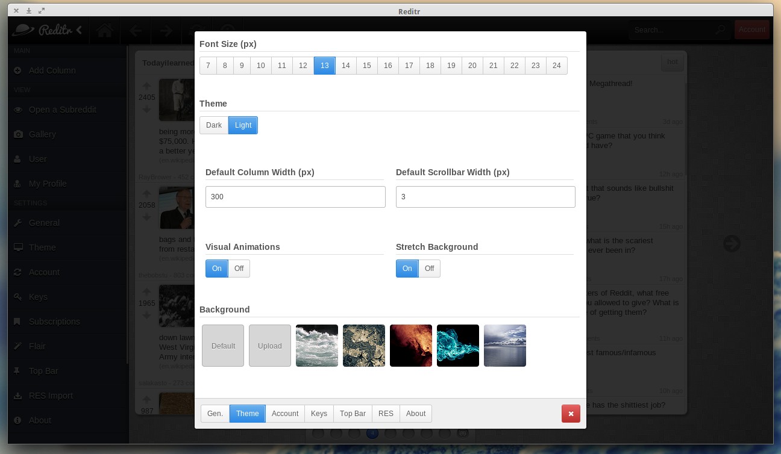
Task: Downvote the post with 2405 points
Action: 146,109
